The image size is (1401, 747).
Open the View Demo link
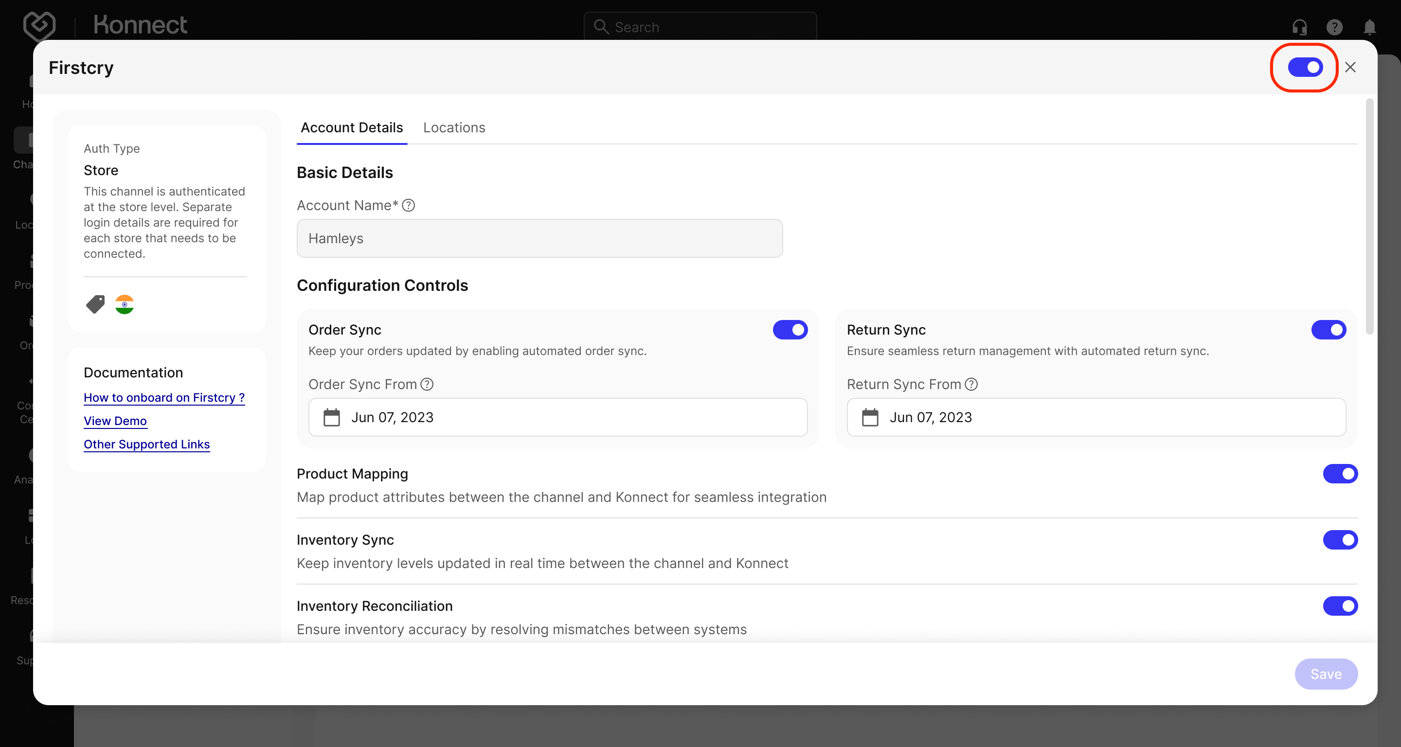[115, 421]
